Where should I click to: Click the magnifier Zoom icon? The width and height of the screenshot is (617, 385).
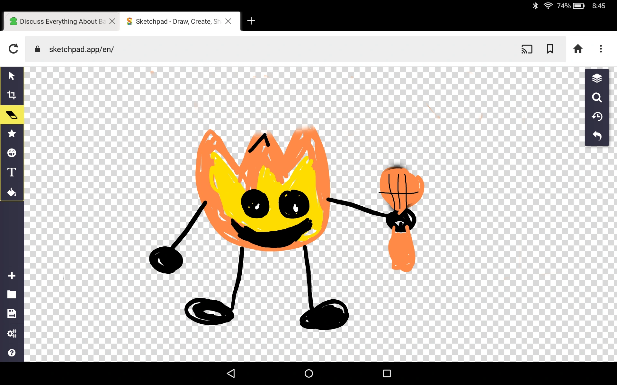click(597, 98)
